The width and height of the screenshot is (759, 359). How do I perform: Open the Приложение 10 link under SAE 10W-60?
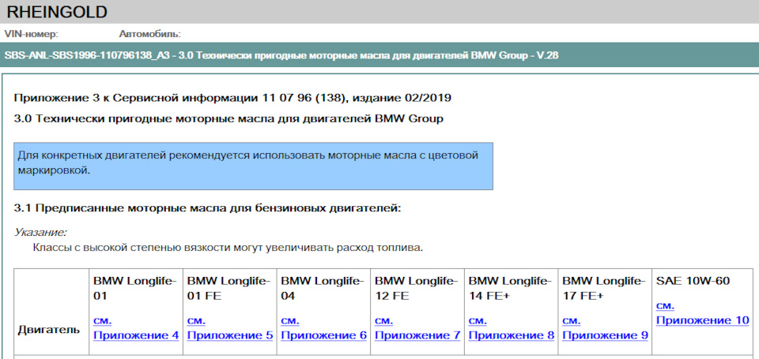pos(702,320)
